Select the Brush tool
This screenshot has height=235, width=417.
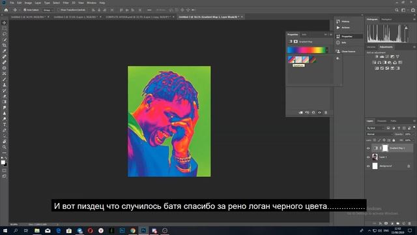click(x=5, y=80)
